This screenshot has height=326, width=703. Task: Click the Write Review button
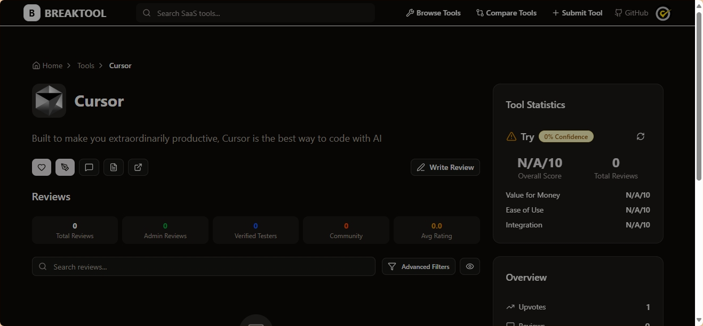tap(445, 167)
